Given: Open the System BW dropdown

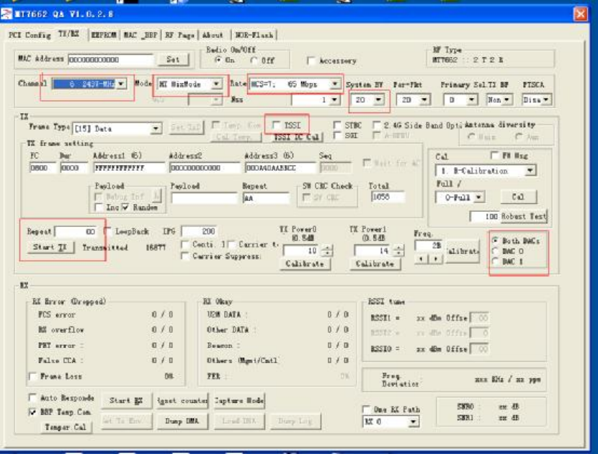Looking at the screenshot, I should pyautogui.click(x=378, y=100).
